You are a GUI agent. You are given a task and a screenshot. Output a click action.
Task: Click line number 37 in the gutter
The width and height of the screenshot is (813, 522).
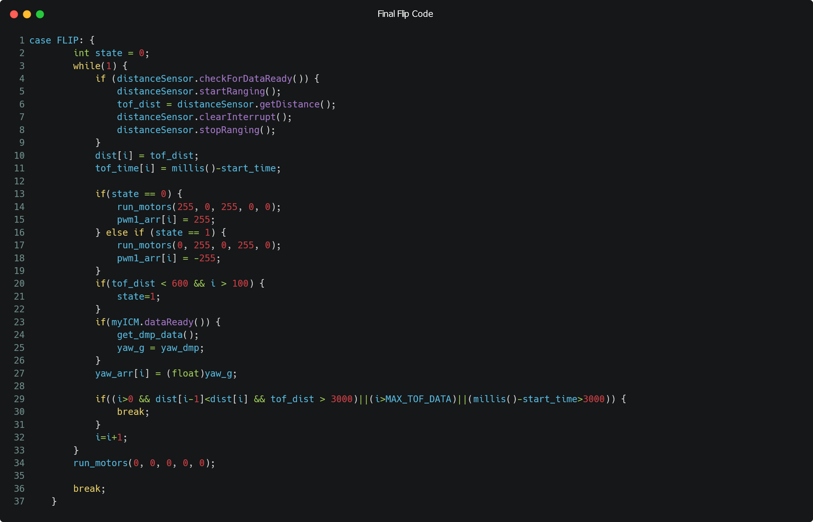click(19, 502)
